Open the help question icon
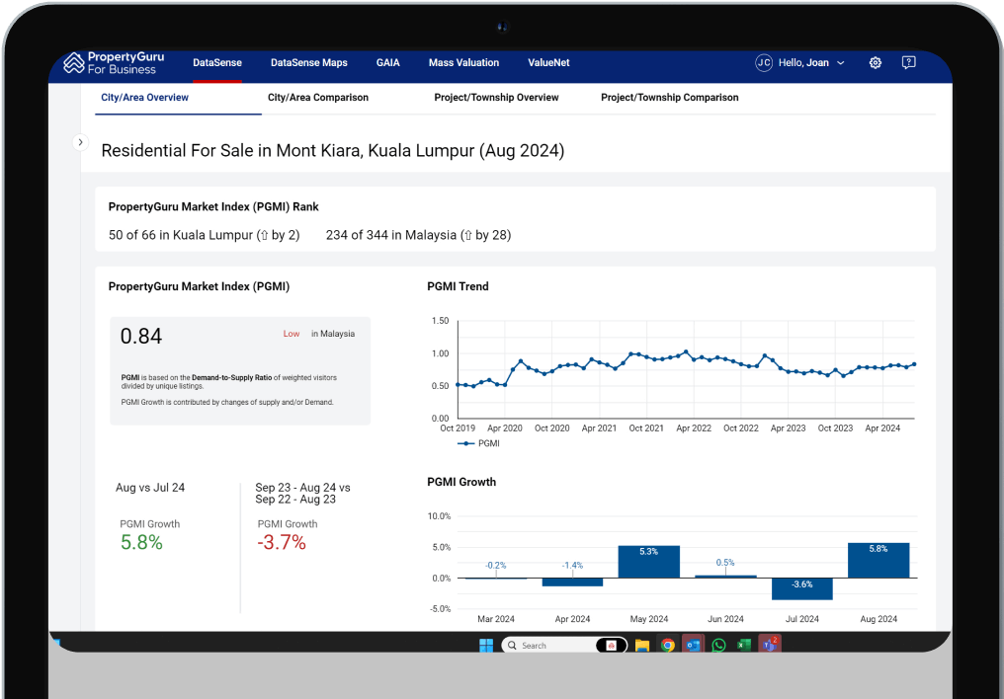This screenshot has width=1004, height=699. coord(908,62)
